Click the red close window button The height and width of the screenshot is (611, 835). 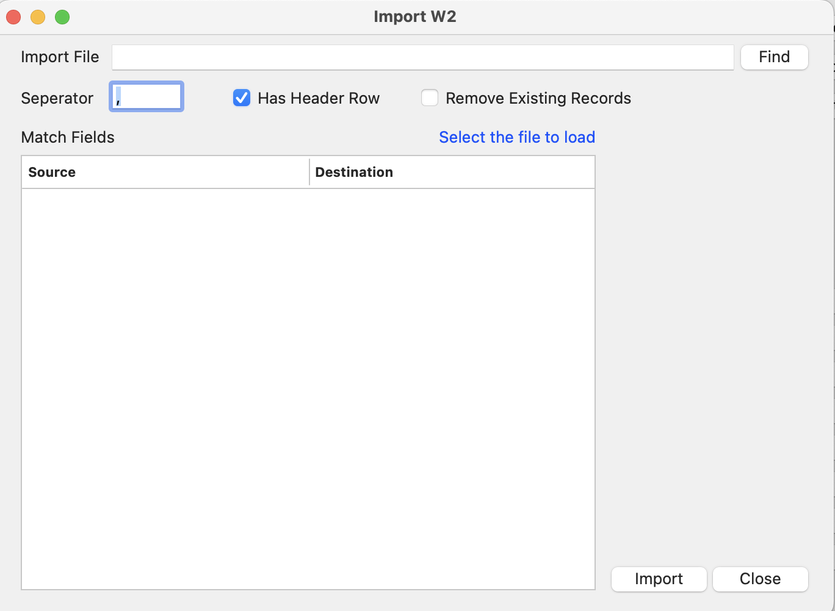point(13,17)
